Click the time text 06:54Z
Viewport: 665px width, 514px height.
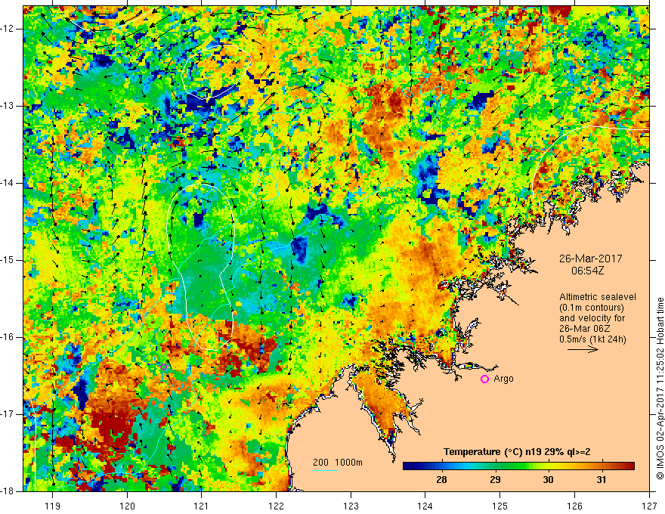click(x=587, y=271)
